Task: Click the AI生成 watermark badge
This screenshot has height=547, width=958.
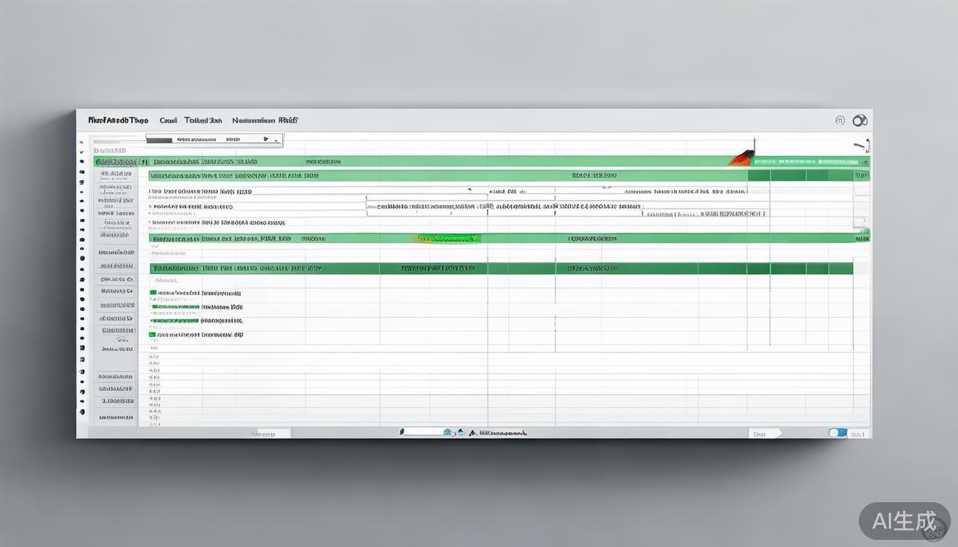Action: point(904,521)
